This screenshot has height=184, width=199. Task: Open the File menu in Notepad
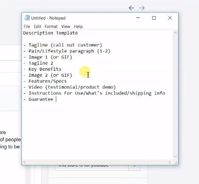point(27,26)
